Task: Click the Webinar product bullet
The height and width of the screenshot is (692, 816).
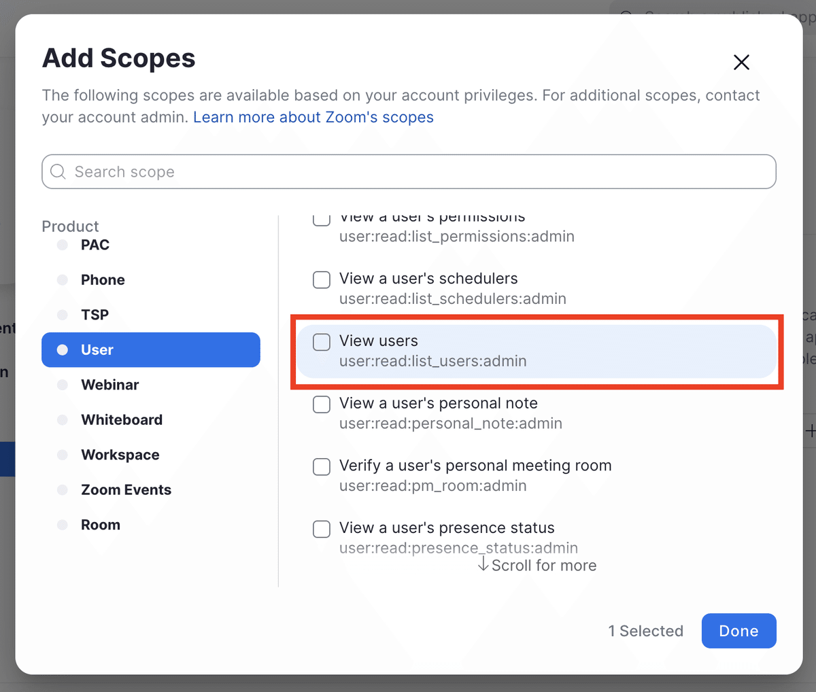Action: [63, 385]
